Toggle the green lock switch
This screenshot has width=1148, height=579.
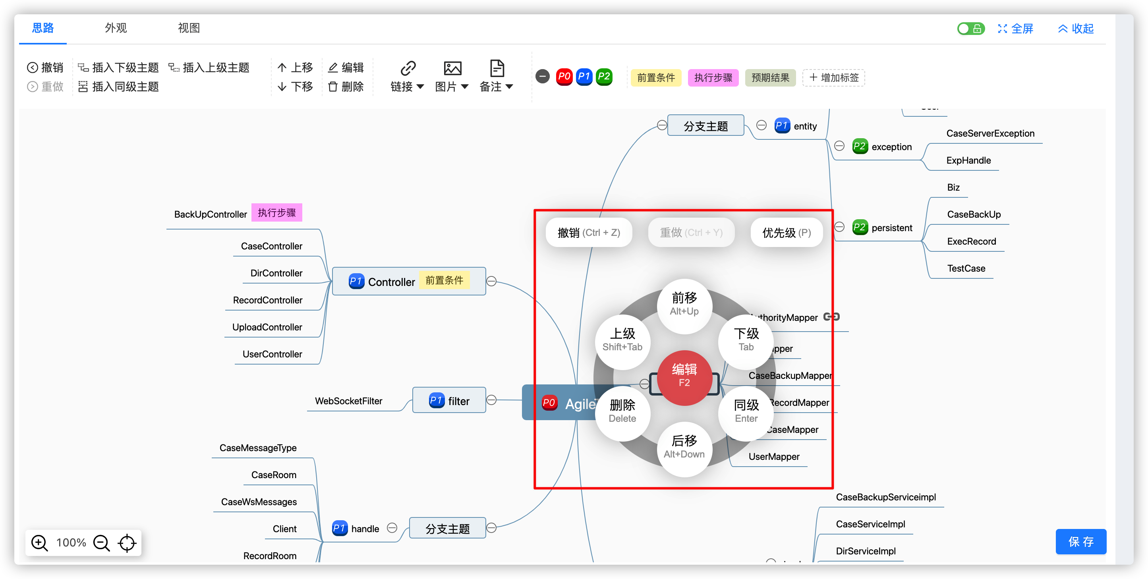[970, 29]
